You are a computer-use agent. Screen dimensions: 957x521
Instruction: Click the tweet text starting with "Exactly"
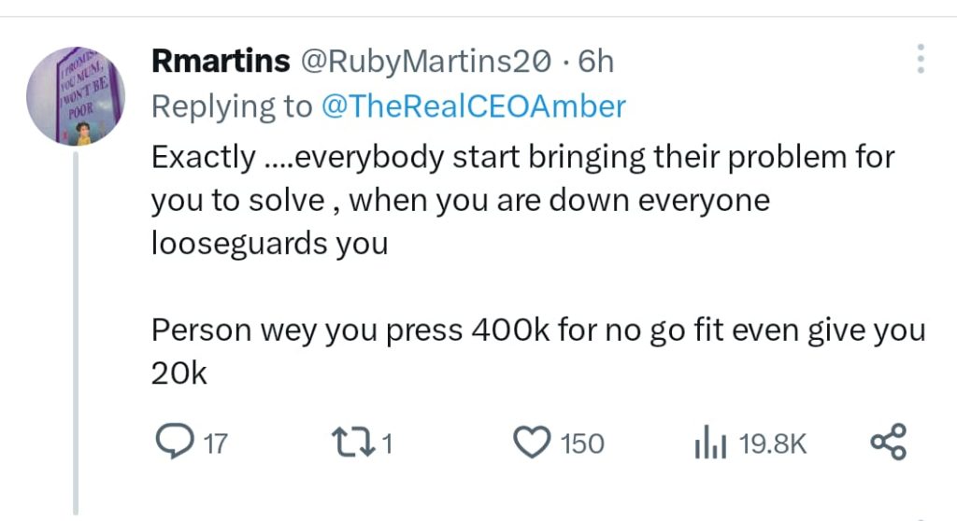coord(523,156)
